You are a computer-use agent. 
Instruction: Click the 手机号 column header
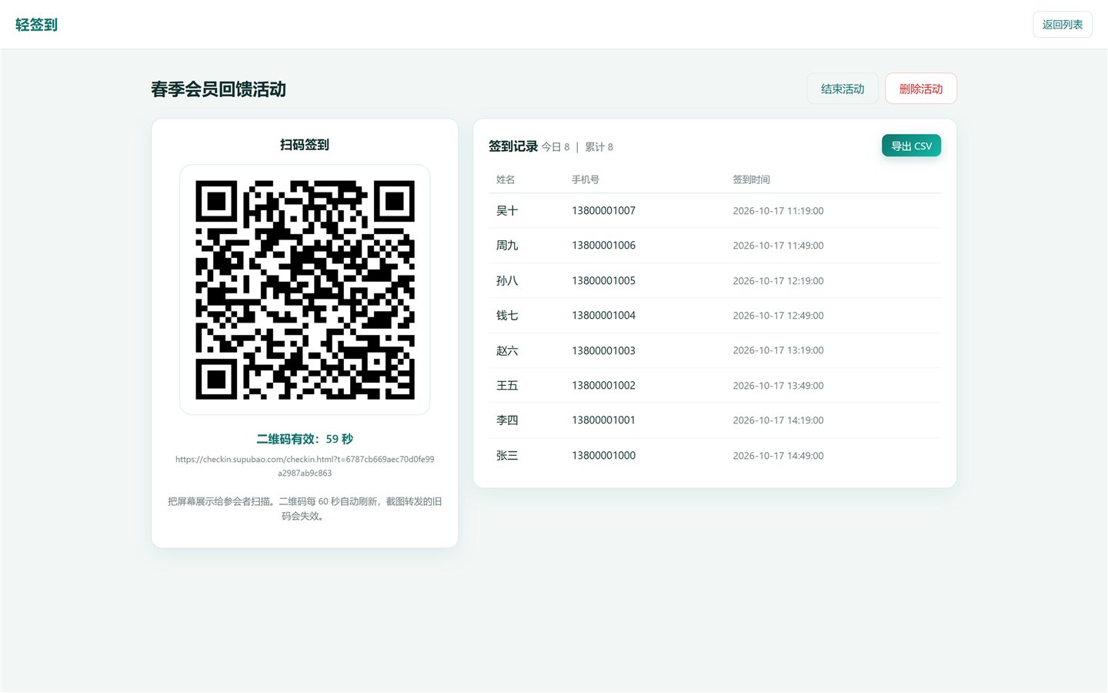coord(585,179)
